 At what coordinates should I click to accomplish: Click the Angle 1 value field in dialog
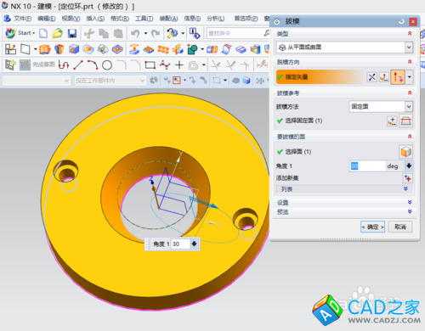(x=367, y=166)
